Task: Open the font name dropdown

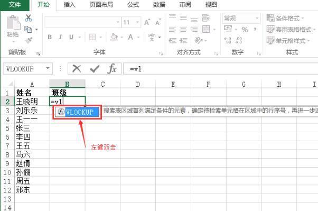Action: pyautogui.click(x=118, y=22)
